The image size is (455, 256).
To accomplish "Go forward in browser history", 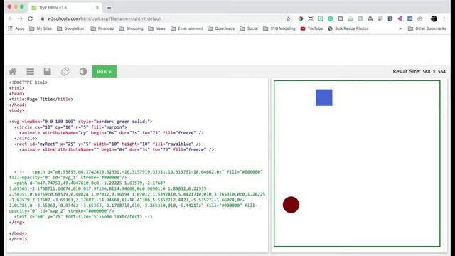I will click(x=21, y=18).
